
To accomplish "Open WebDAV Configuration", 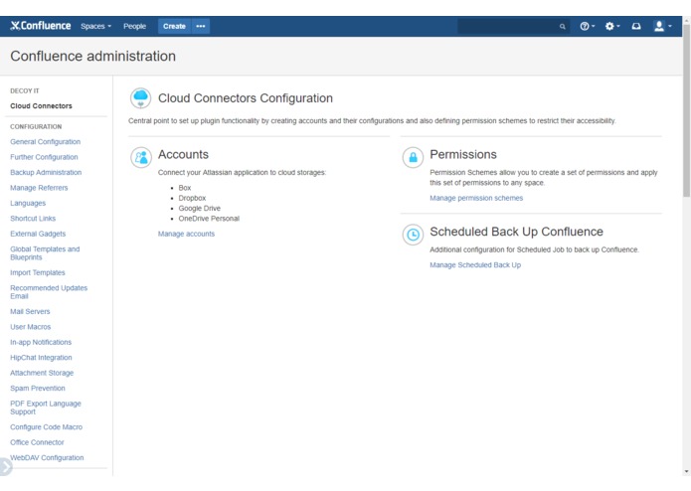I will (47, 457).
